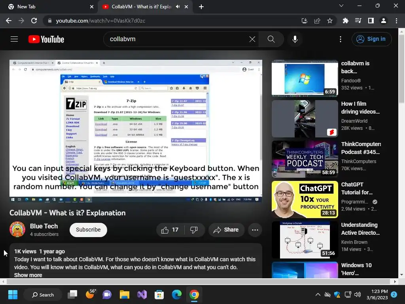The height and width of the screenshot is (304, 405).
Task: Launch Visual Studio from taskbar
Action: 142,294
